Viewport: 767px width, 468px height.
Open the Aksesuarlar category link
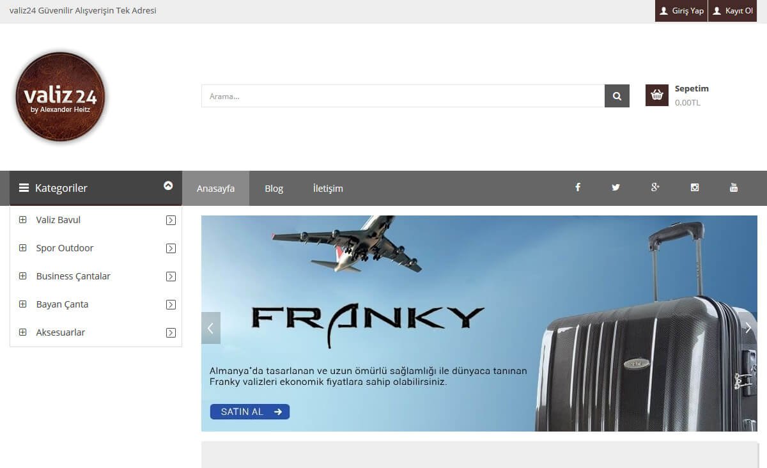pyautogui.click(x=61, y=332)
